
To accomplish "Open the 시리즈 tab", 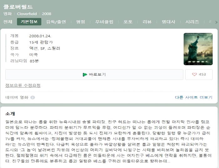I will coord(192,22).
